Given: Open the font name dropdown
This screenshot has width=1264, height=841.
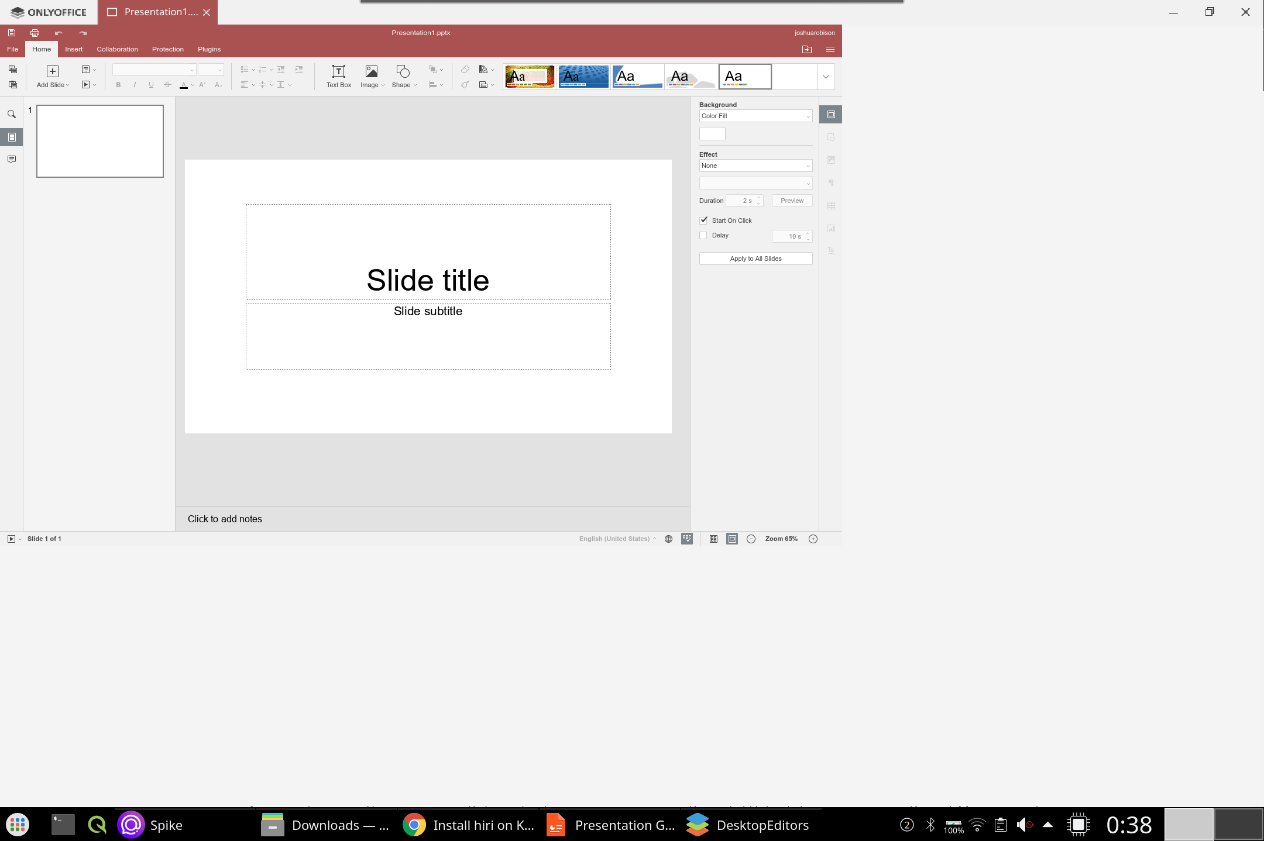Looking at the screenshot, I should [x=154, y=70].
